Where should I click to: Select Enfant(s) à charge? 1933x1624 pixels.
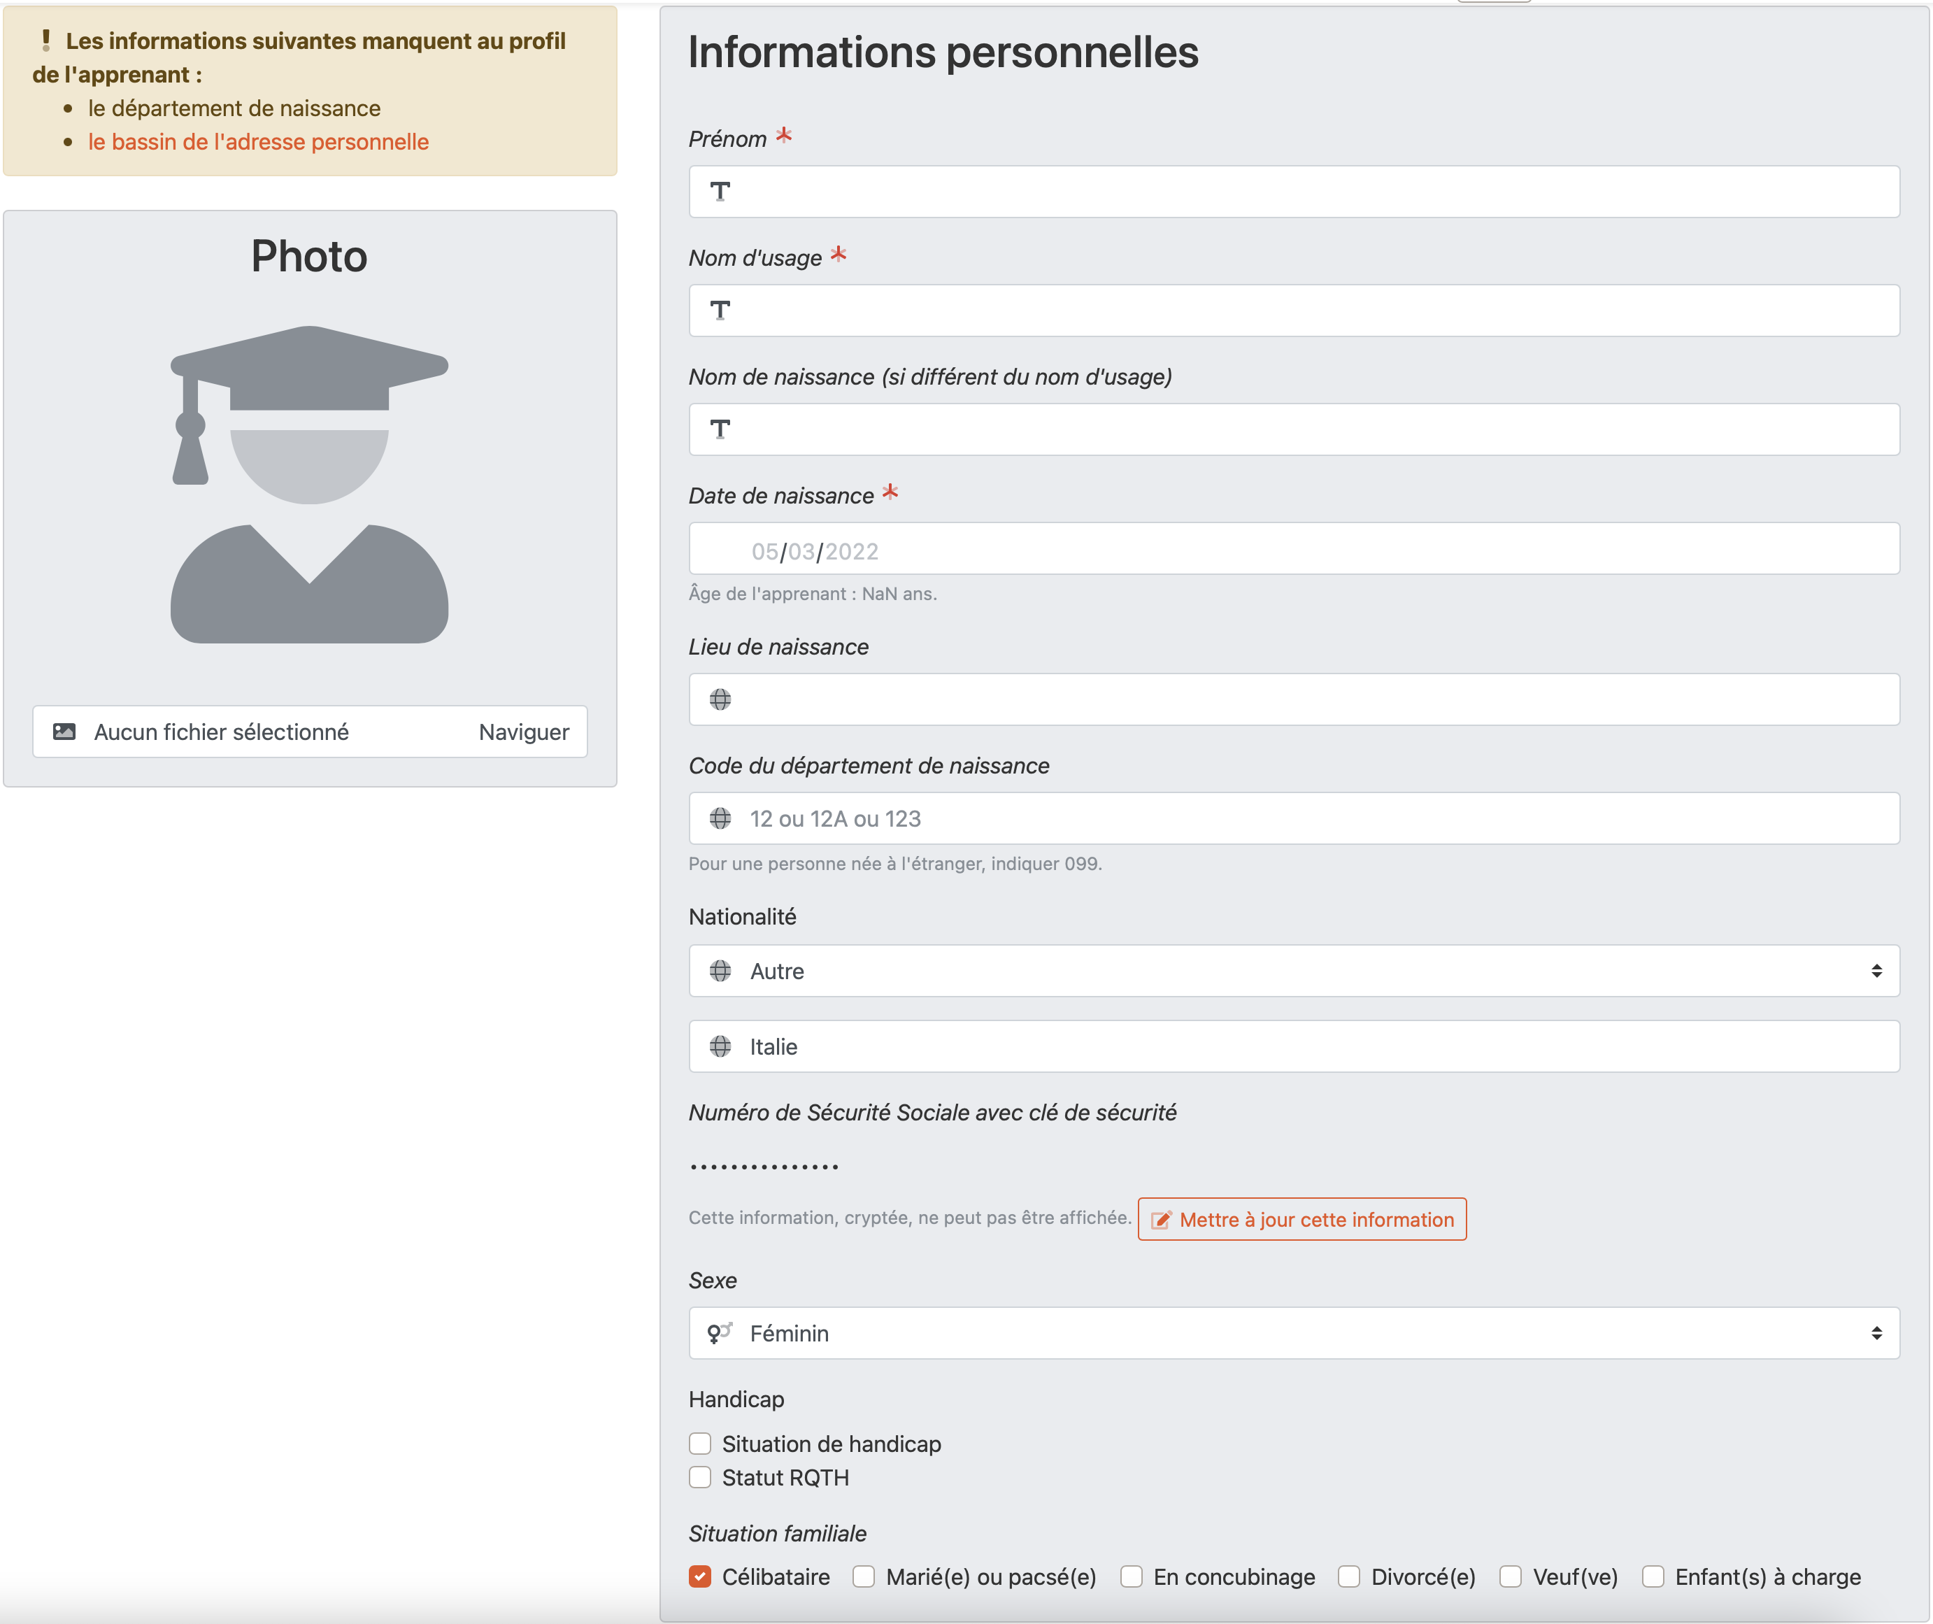(1653, 1576)
